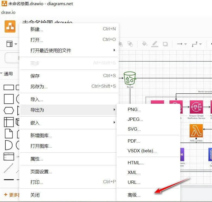This screenshot has width=212, height=202.
Task: Select 另存为... from the file menu
Action: pos(39,87)
